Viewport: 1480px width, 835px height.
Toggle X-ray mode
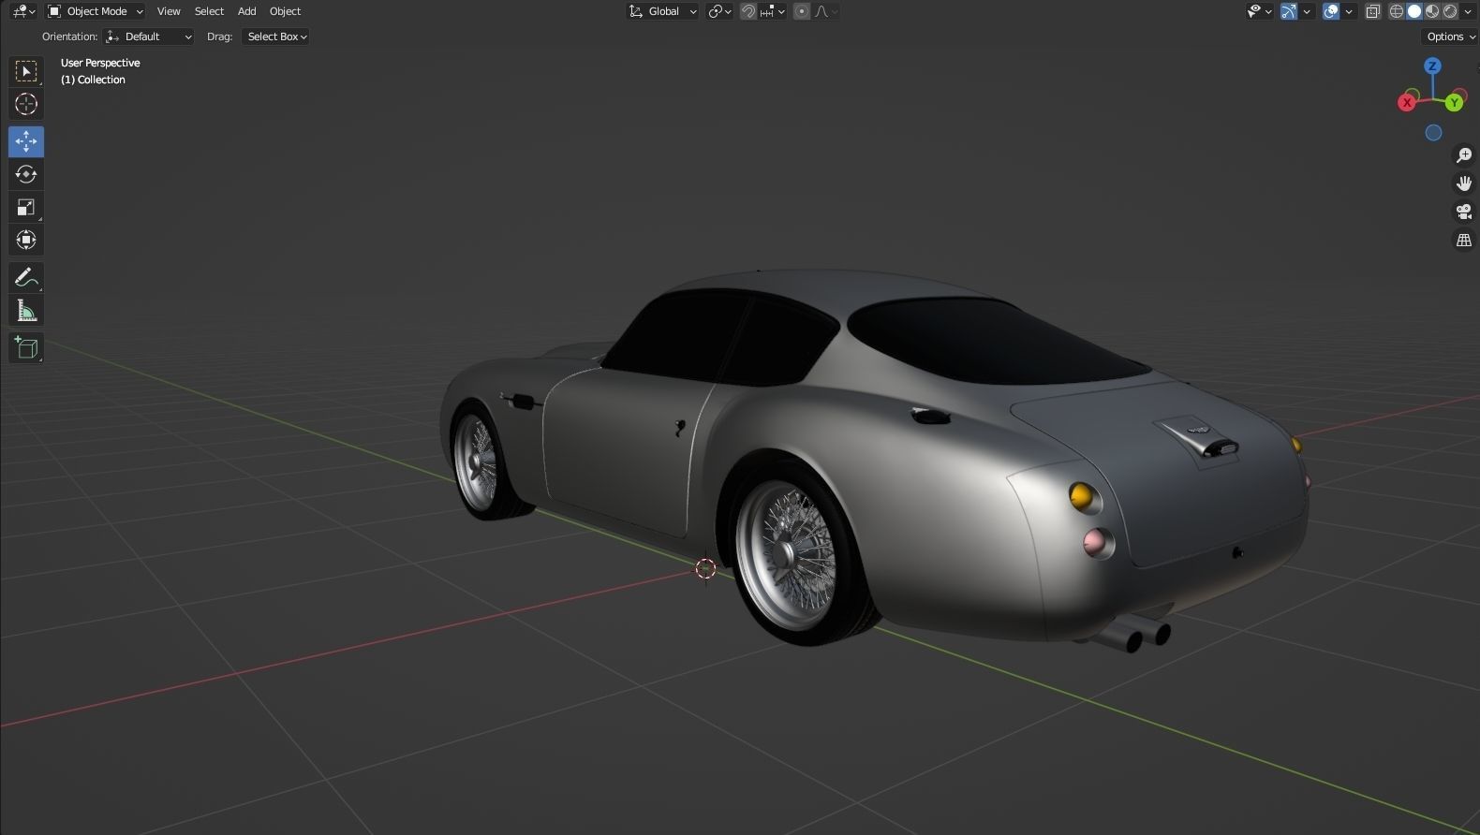tap(1373, 11)
